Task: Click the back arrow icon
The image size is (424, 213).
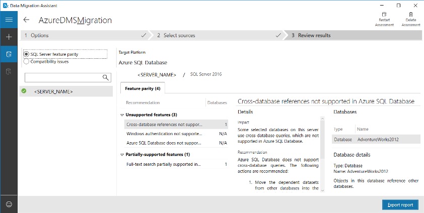Action: (27, 20)
